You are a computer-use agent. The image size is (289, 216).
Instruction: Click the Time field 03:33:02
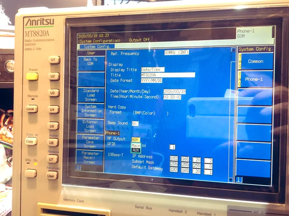(172, 97)
